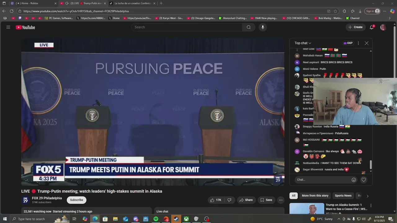
Task: Open Xbox app from taskbar
Action: [186, 219]
